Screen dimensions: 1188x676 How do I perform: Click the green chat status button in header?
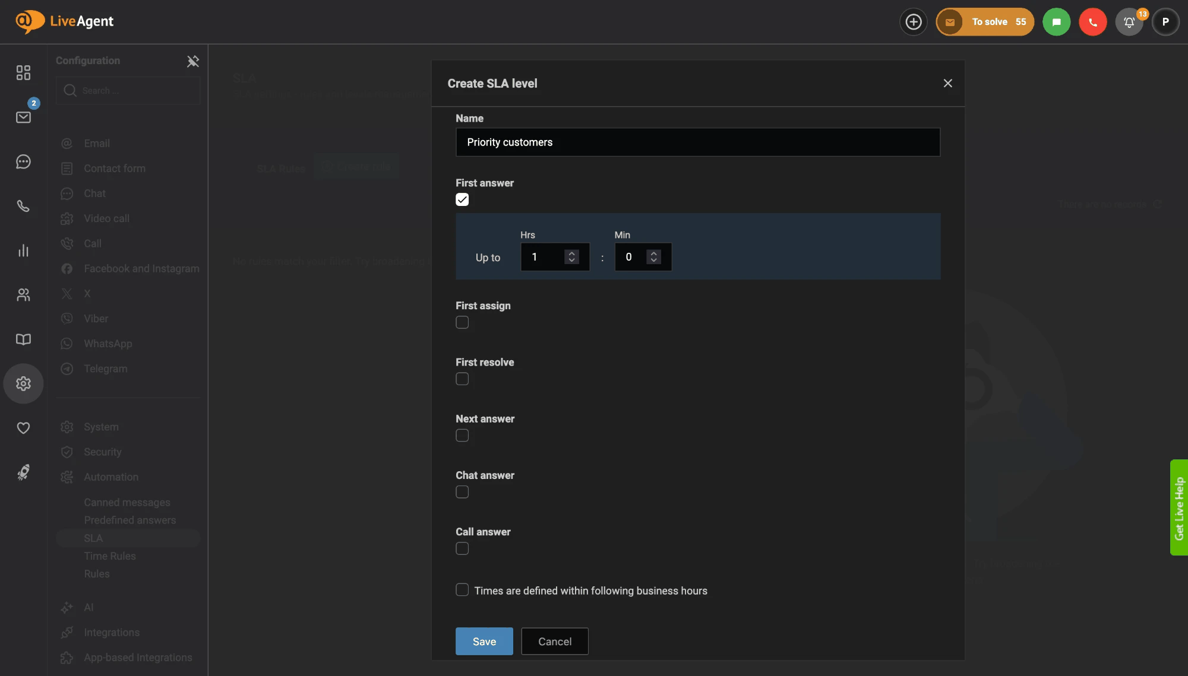(x=1057, y=22)
